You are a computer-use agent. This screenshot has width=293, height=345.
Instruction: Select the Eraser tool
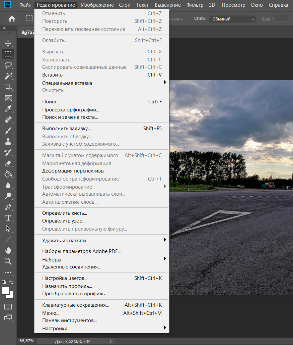click(x=8, y=163)
